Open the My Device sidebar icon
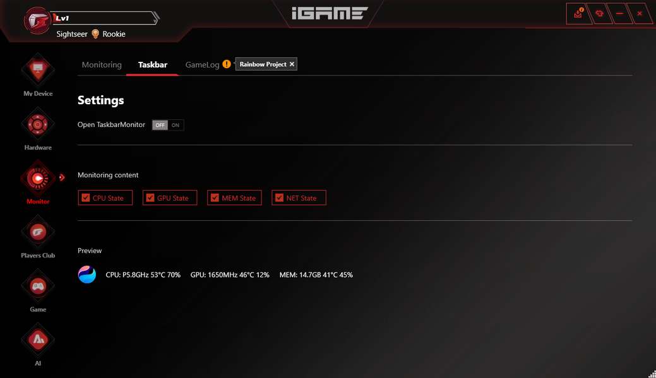This screenshot has width=656, height=378. coord(38,70)
